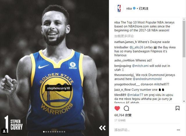Save post with the bookmark icon
This screenshot has width=186, height=136.
pyautogui.click(x=178, y=108)
